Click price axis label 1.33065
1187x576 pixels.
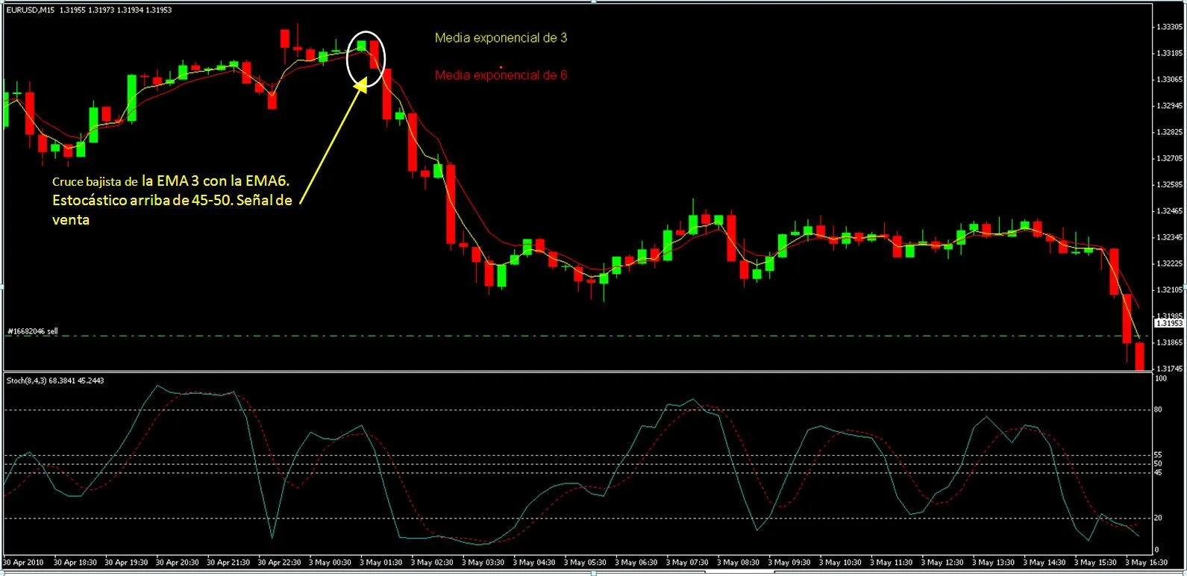(1169, 79)
